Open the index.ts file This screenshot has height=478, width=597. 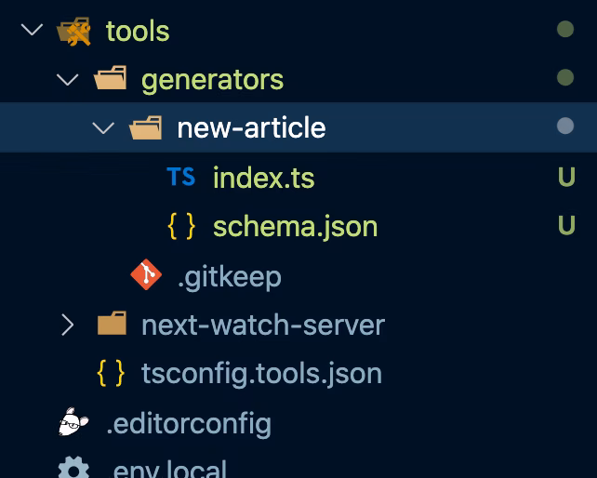[263, 178]
